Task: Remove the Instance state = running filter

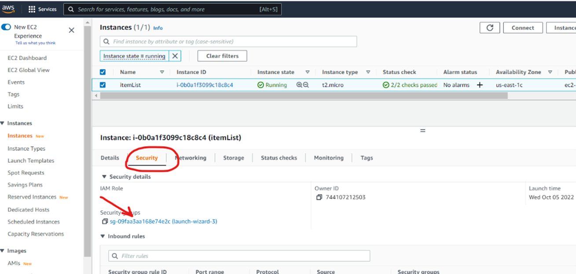Action: point(175,56)
